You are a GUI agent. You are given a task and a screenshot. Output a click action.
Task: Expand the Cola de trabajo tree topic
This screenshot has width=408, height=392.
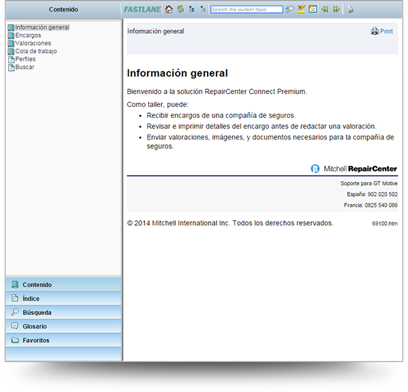pos(36,51)
